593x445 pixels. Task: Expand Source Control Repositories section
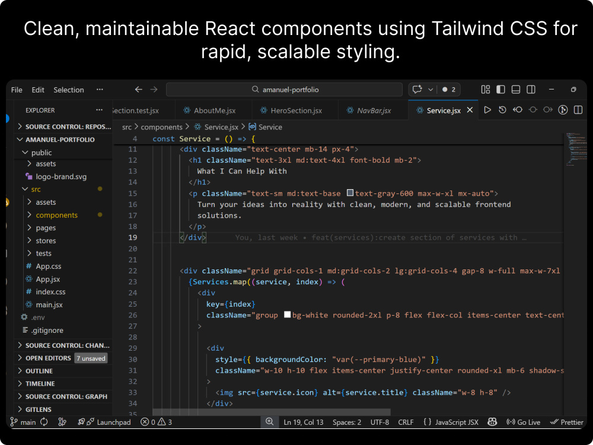point(63,127)
